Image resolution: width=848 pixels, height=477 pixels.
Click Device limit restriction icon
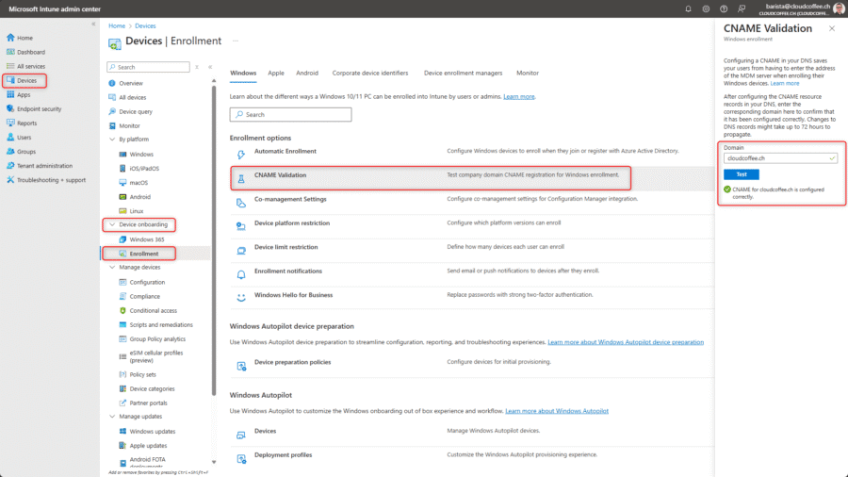[241, 251]
